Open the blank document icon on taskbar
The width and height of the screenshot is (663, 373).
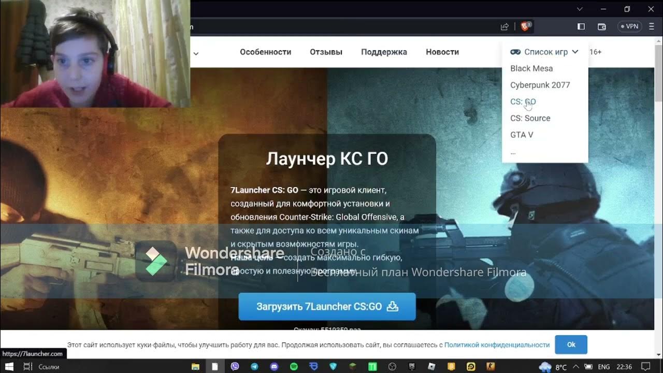click(215, 366)
